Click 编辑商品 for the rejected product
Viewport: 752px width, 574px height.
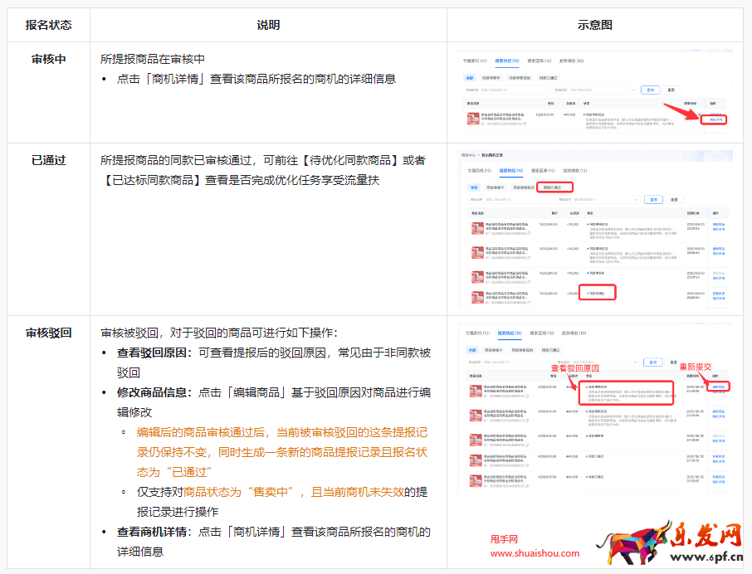click(720, 386)
